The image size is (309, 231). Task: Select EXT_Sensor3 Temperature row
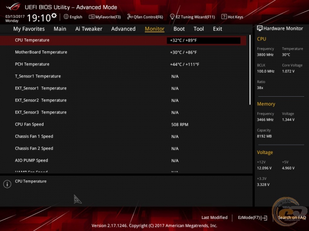click(x=123, y=112)
